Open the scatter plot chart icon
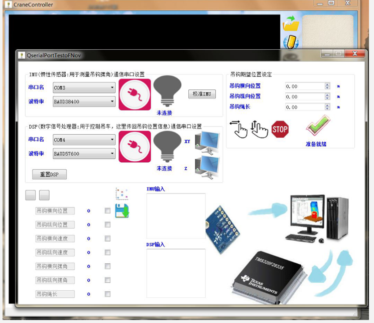Viewport: 374px width, 323px height. tap(121, 194)
